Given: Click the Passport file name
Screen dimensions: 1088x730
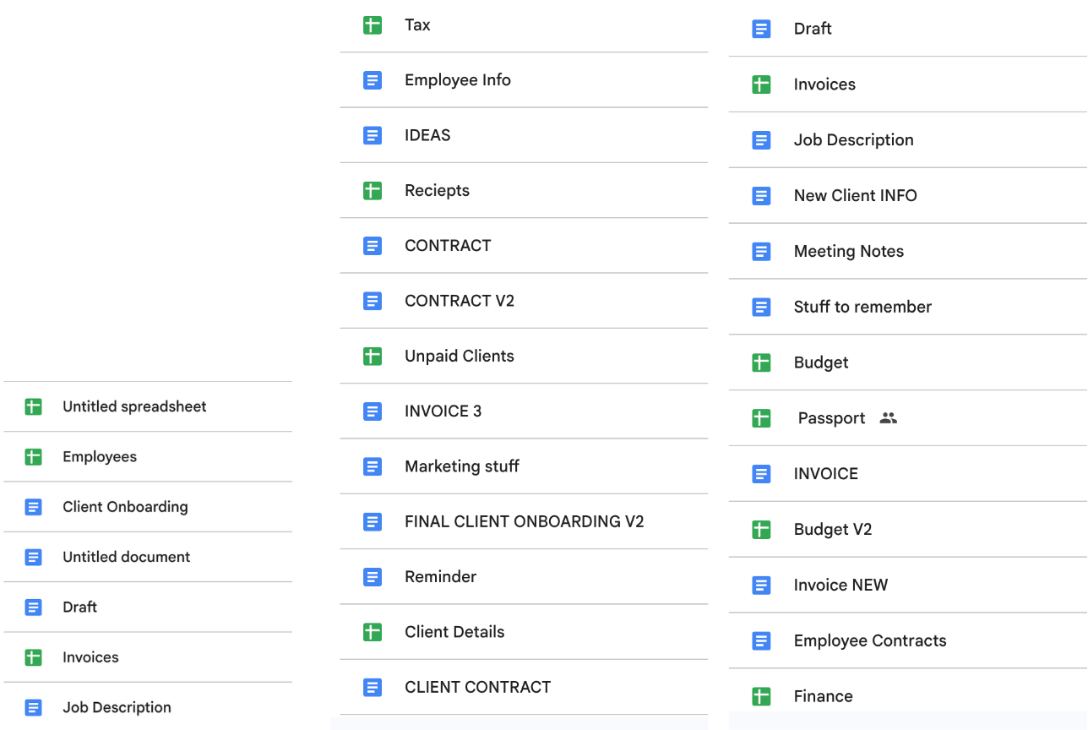Looking at the screenshot, I should (832, 418).
